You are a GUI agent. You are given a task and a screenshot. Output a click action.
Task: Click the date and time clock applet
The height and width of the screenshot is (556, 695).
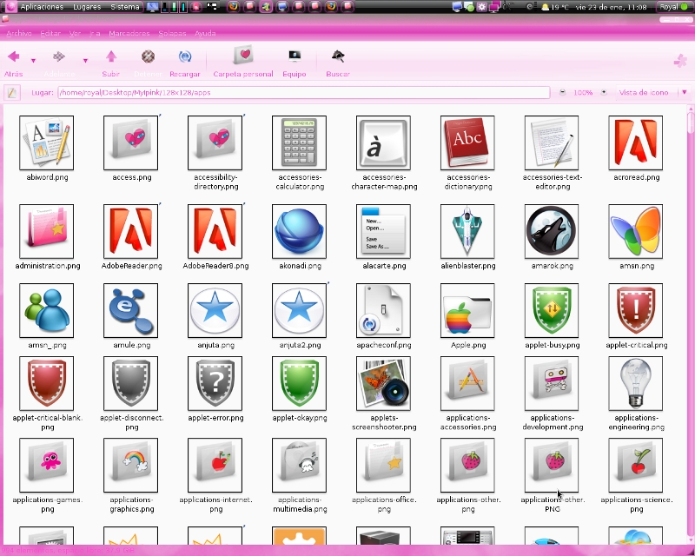pos(611,7)
